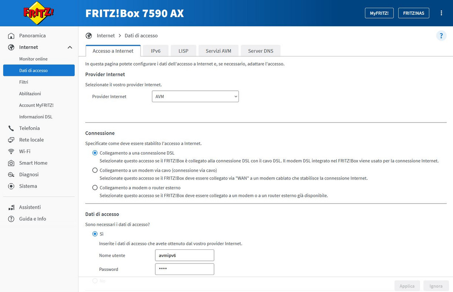Click the 'Provider Internet' section heading
Screen dimensions: 453x292
click(105, 74)
